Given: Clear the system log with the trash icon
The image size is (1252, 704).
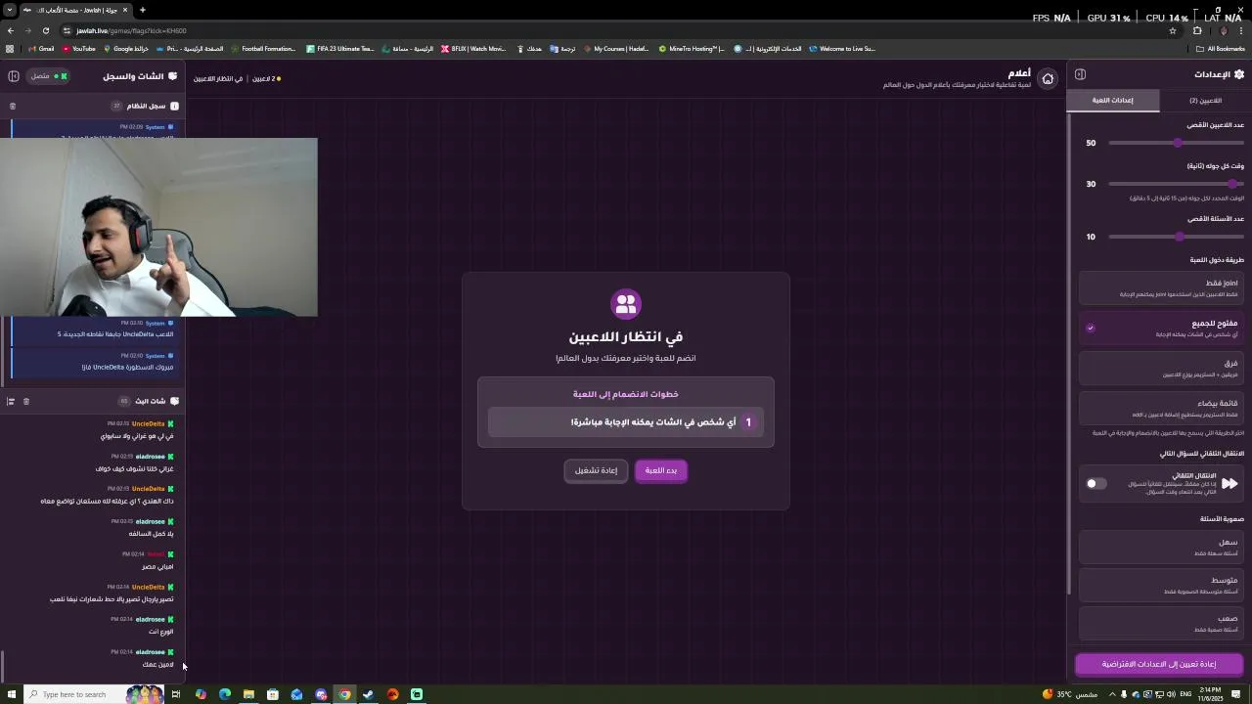Looking at the screenshot, I should 13,106.
